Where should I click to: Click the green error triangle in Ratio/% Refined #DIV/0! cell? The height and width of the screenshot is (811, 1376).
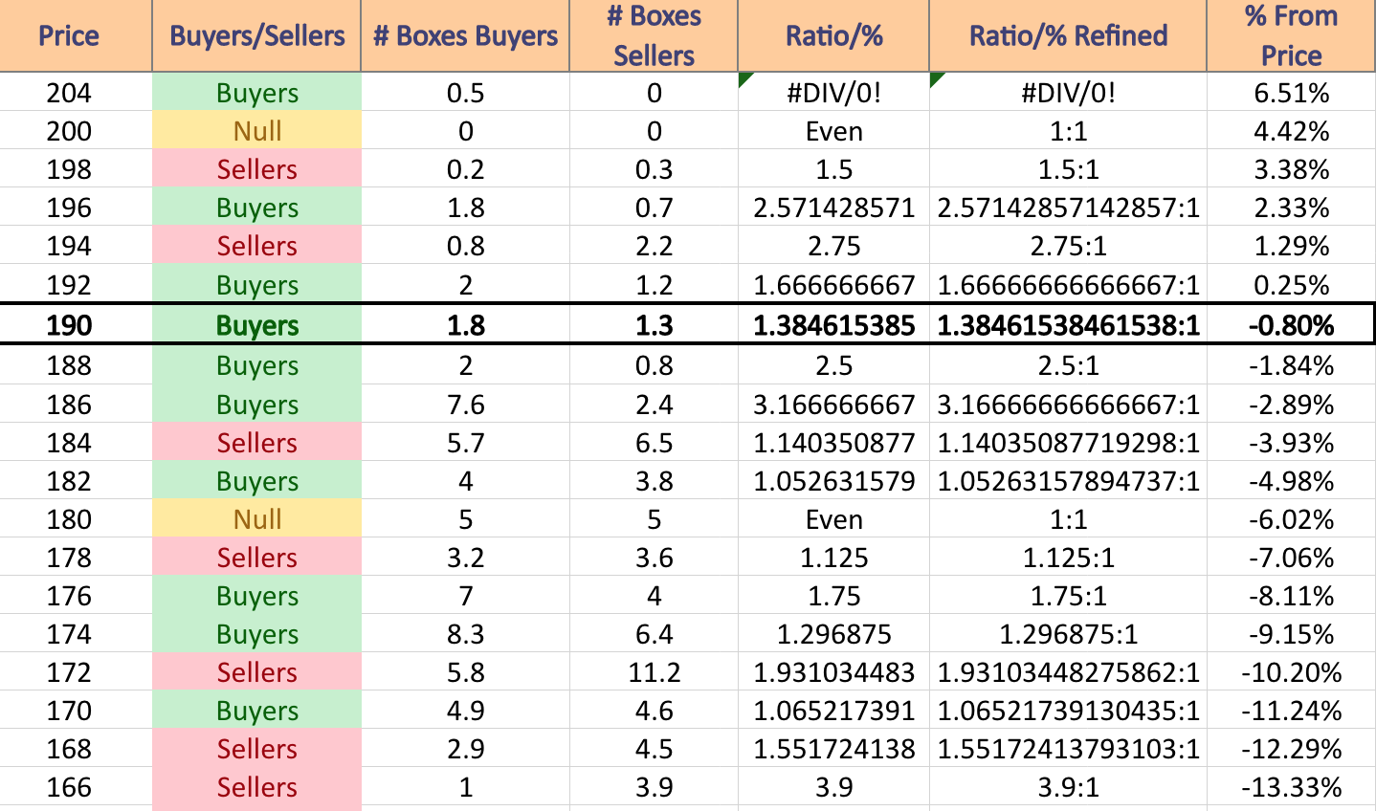point(936,78)
